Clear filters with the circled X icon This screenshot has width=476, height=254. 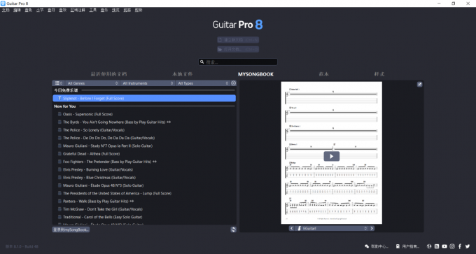pyautogui.click(x=233, y=83)
